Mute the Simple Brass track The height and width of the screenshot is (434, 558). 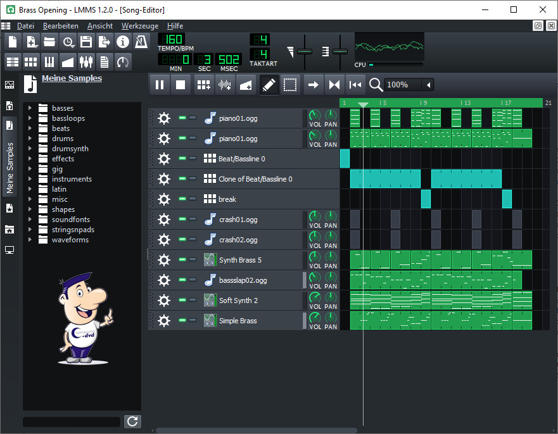point(182,321)
